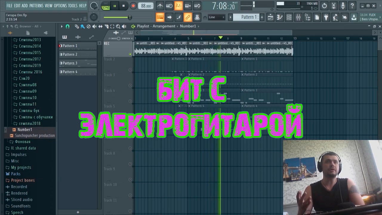Open pattern selector arrow left of Pattern 1
The image size is (382, 215).
coord(230,17)
